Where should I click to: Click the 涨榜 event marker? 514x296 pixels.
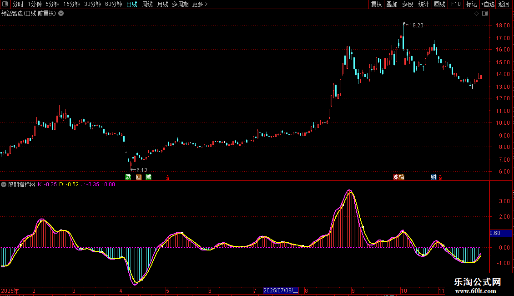click(398, 177)
